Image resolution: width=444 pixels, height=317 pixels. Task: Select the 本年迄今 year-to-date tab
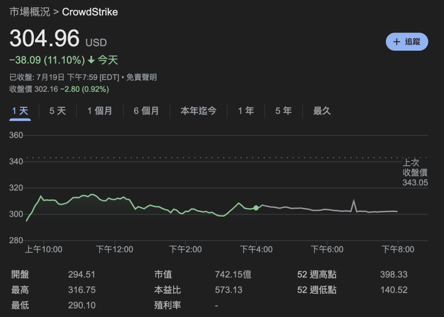point(198,111)
